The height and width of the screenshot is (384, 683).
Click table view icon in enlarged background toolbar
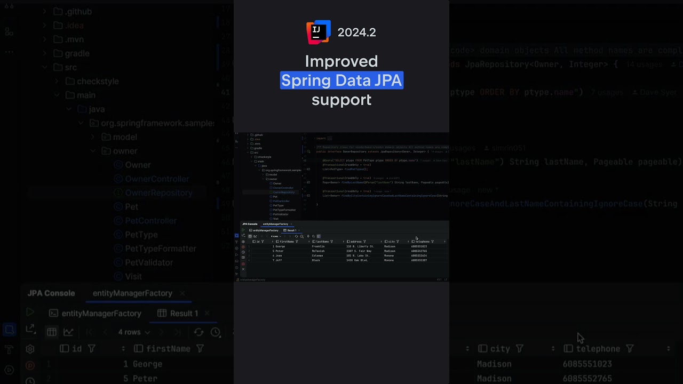point(52,332)
